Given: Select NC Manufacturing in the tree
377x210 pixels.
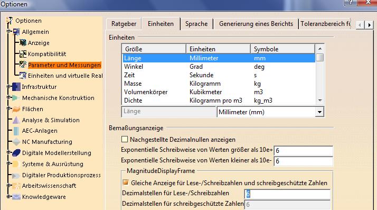Looking at the screenshot, I should [x=47, y=142].
